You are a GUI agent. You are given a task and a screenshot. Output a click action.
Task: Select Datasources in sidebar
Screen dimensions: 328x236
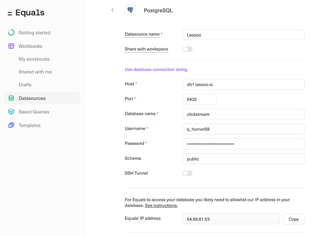click(x=42, y=98)
